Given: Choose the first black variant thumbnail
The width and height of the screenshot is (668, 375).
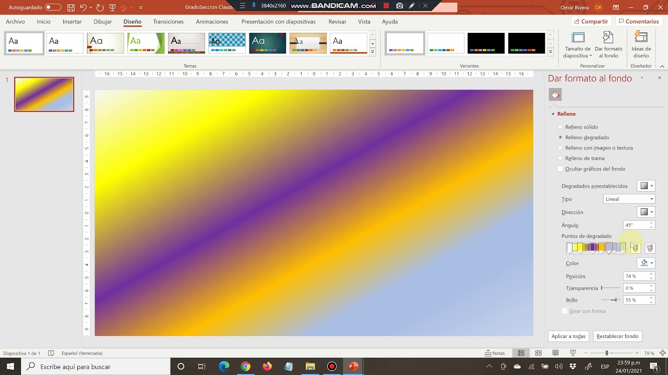Looking at the screenshot, I should [x=486, y=43].
